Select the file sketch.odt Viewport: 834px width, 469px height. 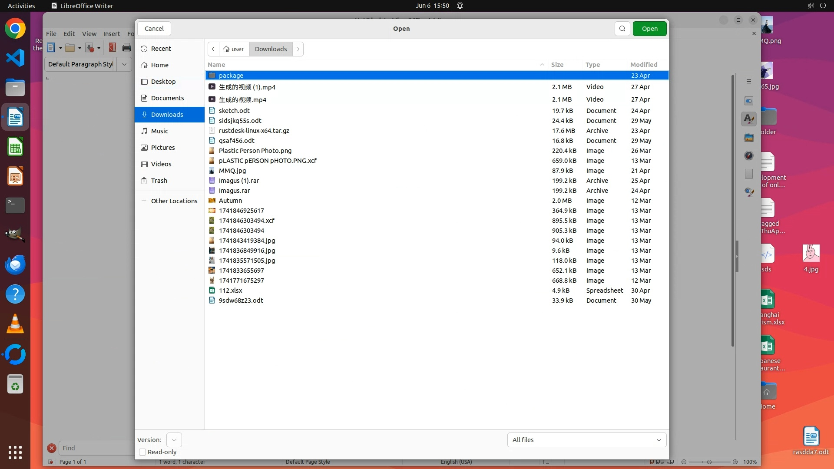pyautogui.click(x=234, y=111)
